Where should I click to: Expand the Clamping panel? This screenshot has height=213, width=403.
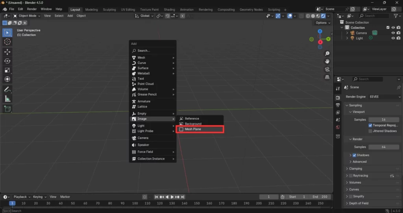(355, 169)
